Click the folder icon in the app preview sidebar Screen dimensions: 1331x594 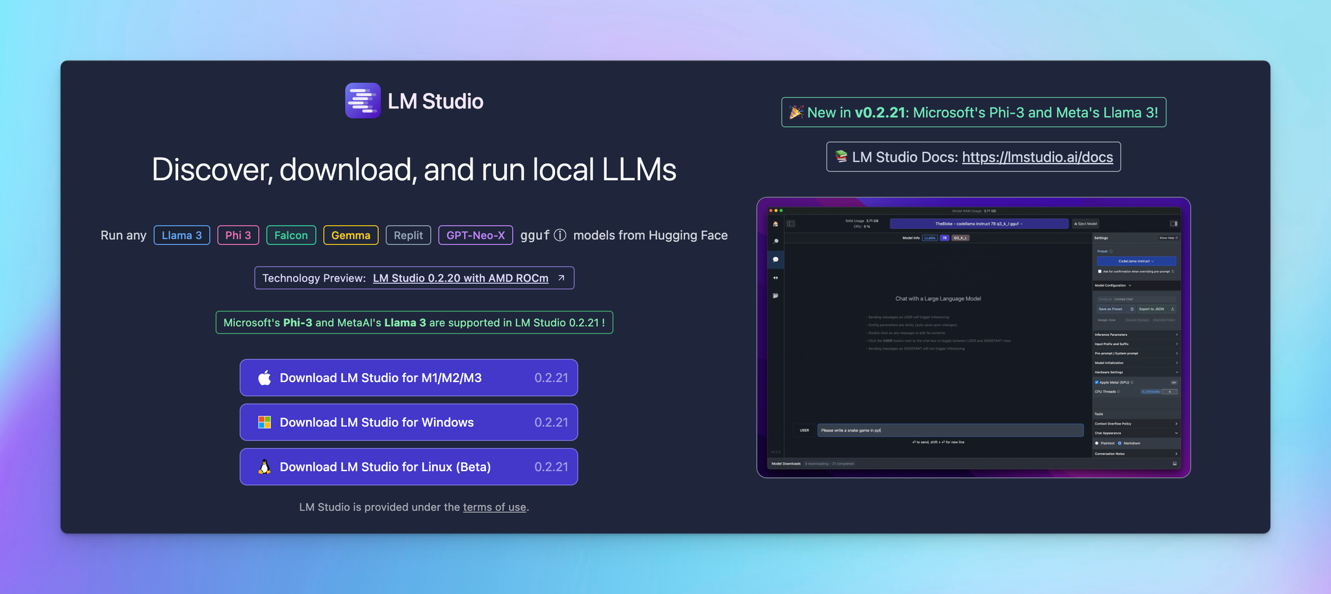tap(775, 296)
